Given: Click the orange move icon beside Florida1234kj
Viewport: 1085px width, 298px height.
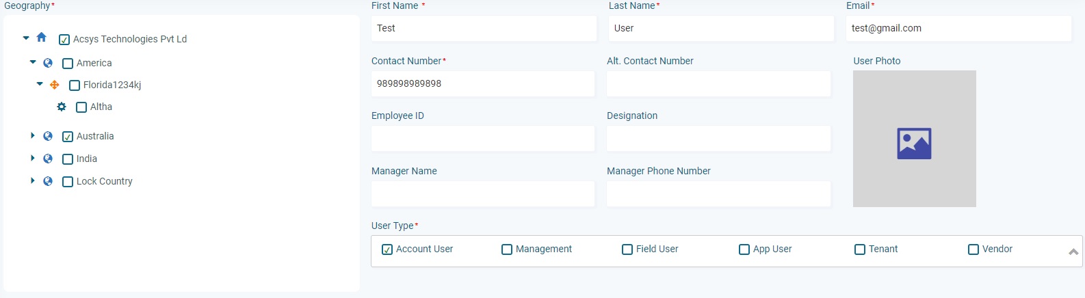Looking at the screenshot, I should 55,85.
